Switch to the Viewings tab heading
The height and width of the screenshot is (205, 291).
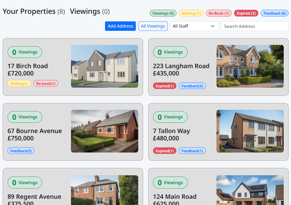(90, 11)
